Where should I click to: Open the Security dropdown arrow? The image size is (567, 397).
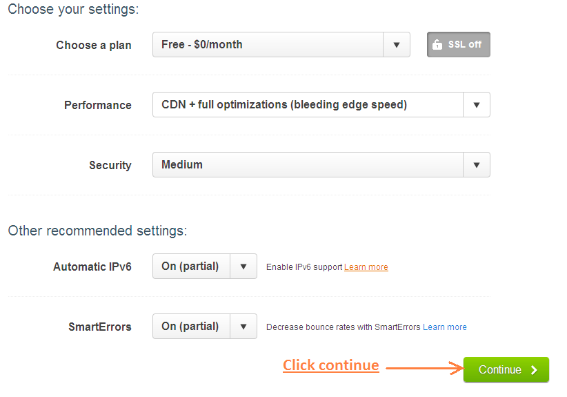coord(477,164)
